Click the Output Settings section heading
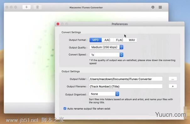Image resolution: width=190 pixels, height=124 pixels. click(71, 71)
